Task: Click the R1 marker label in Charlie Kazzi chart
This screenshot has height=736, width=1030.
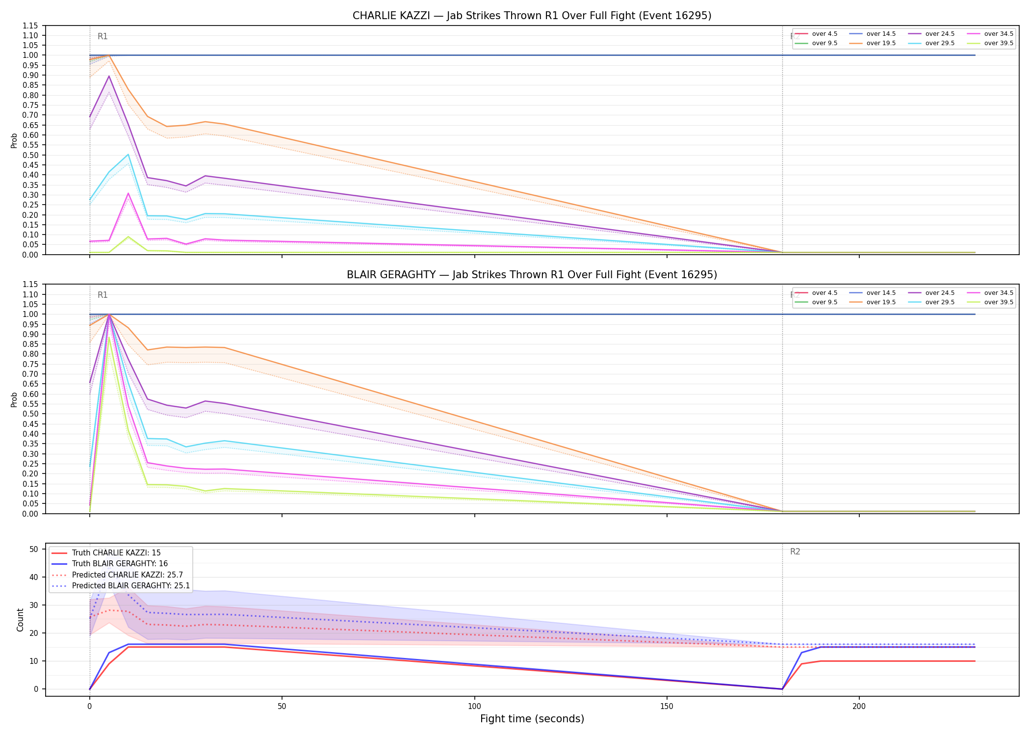Action: tap(103, 36)
